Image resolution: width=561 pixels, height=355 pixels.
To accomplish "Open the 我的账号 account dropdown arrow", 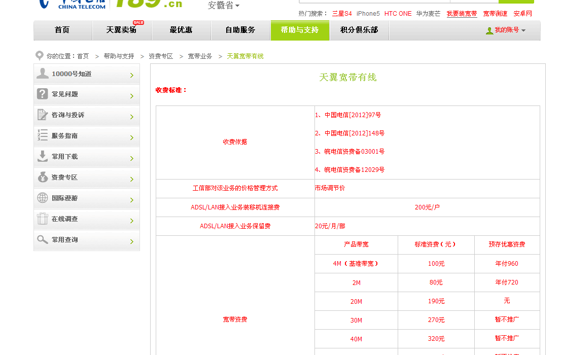I will (523, 30).
